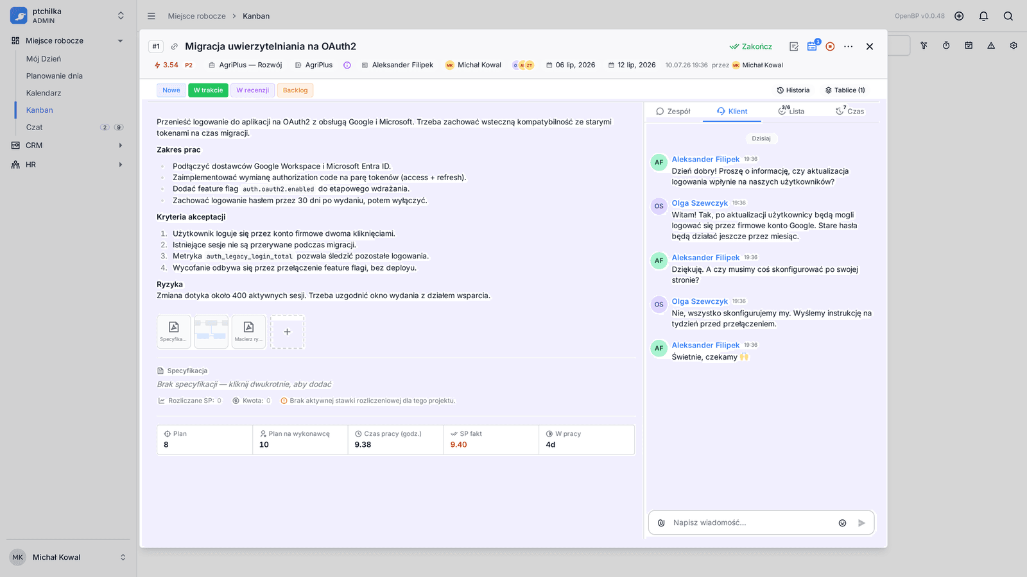
Task: Click the stopwatch icon on Kanban toolbar
Action: (x=946, y=46)
